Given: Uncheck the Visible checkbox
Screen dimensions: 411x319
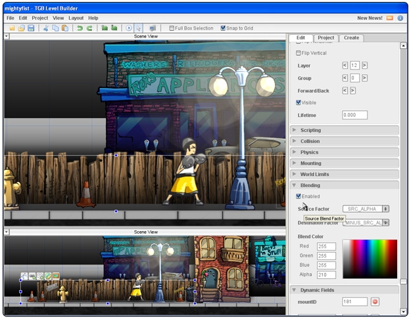Looking at the screenshot, I should (298, 102).
